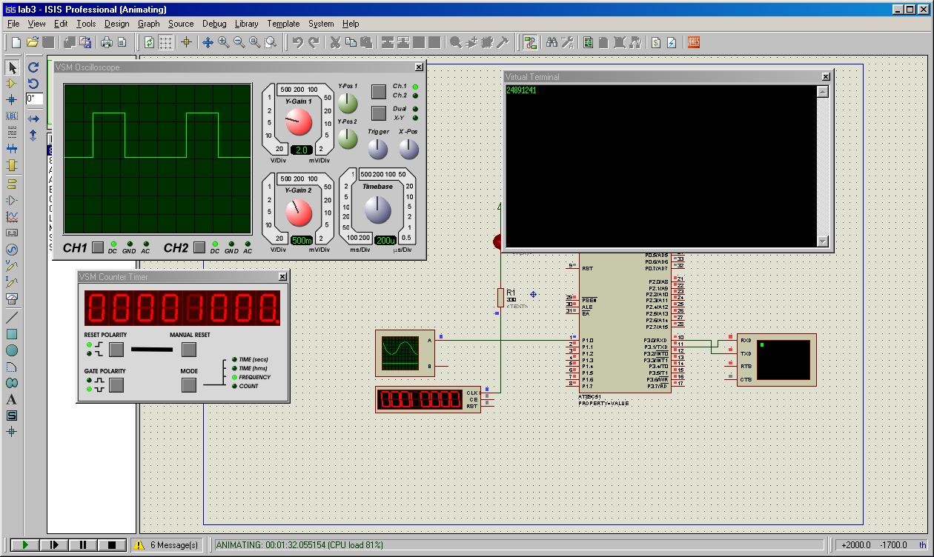
Task: Select the 2D line drawing tool
Action: point(12,318)
